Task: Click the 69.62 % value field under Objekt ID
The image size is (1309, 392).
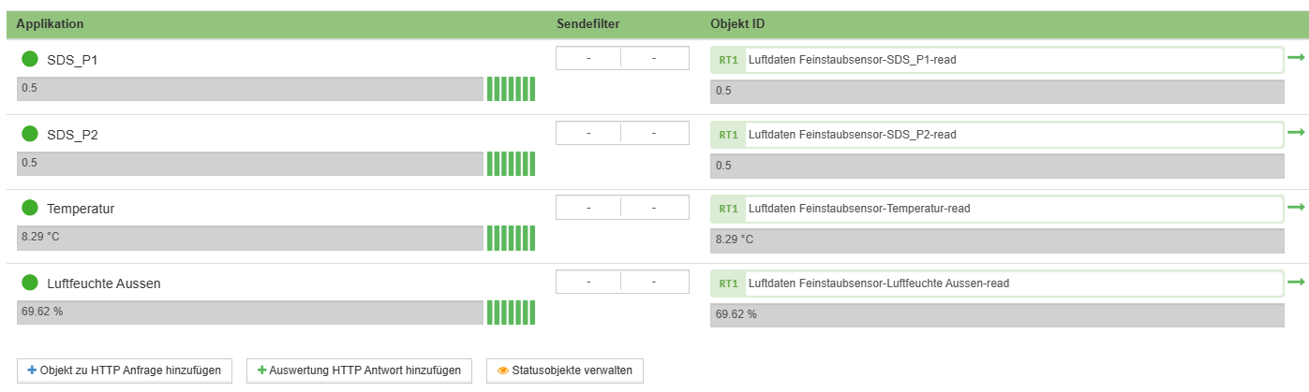Action: pos(997,314)
